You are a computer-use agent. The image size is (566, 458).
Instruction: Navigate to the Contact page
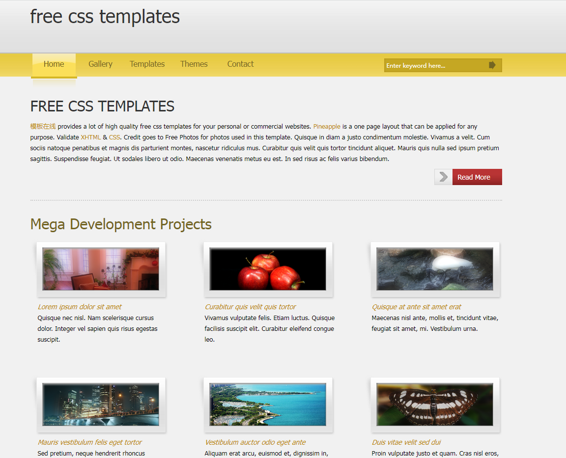pyautogui.click(x=240, y=64)
